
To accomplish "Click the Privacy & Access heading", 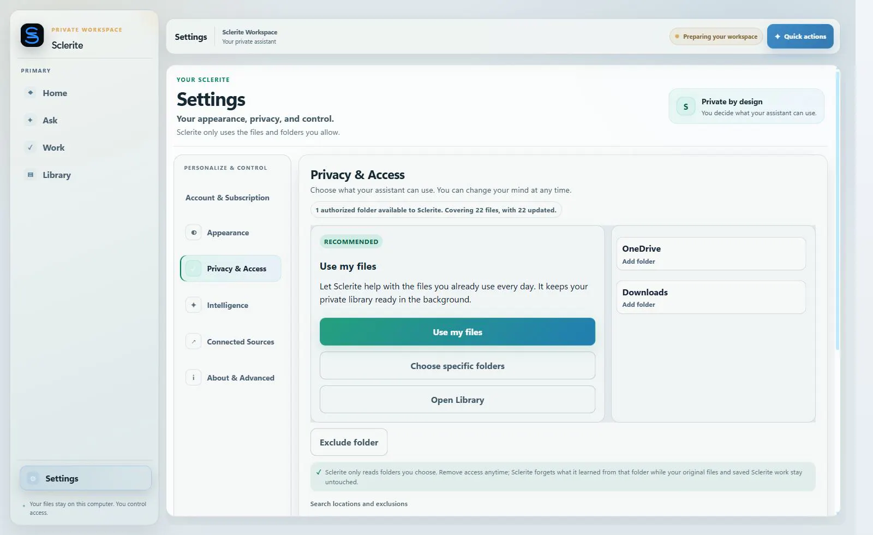I will 357,175.
